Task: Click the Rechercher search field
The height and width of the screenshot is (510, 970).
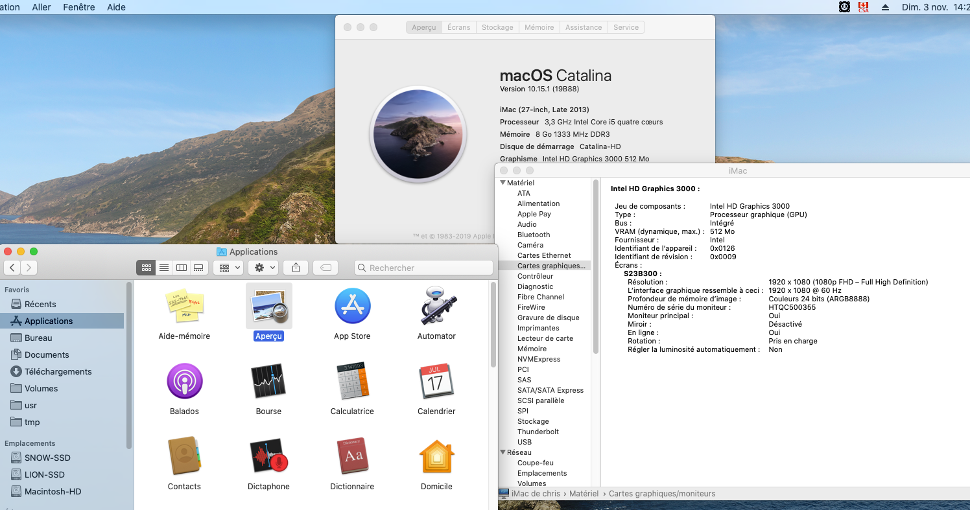Action: (423, 268)
